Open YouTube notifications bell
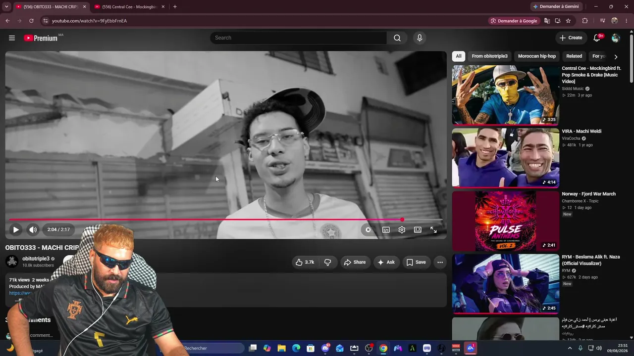This screenshot has width=634, height=356. [x=597, y=38]
